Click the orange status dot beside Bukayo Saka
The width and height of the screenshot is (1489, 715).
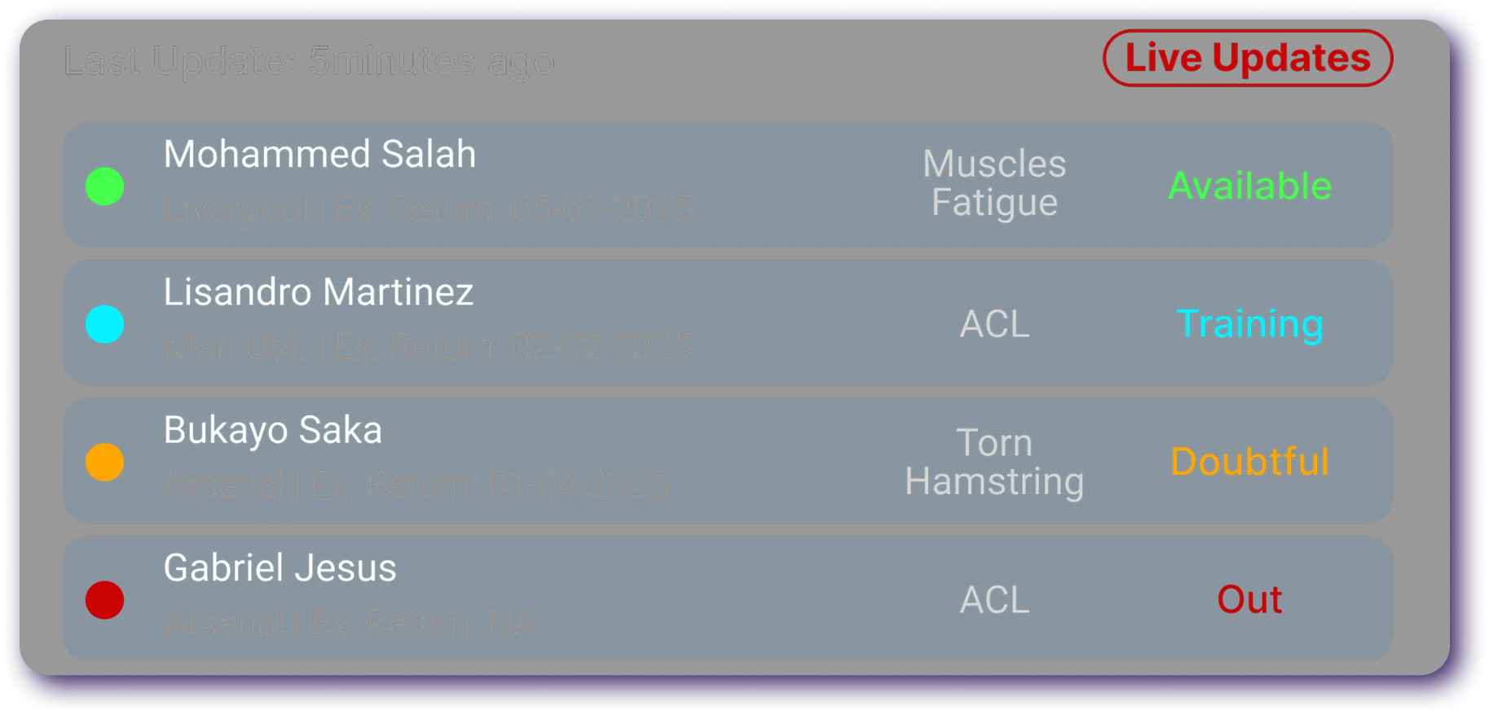point(104,462)
